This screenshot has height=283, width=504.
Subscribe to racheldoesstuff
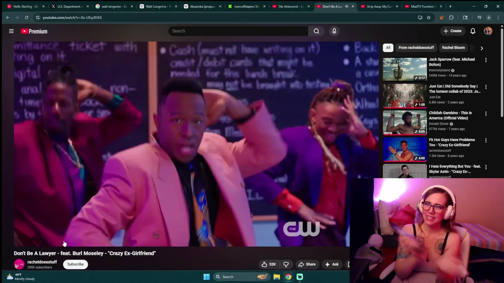(x=75, y=264)
